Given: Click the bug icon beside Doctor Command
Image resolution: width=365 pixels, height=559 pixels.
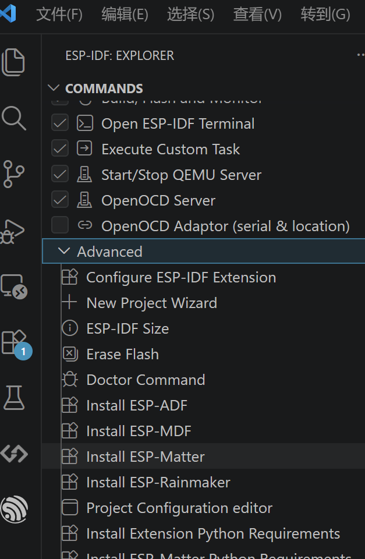Looking at the screenshot, I should tap(70, 379).
